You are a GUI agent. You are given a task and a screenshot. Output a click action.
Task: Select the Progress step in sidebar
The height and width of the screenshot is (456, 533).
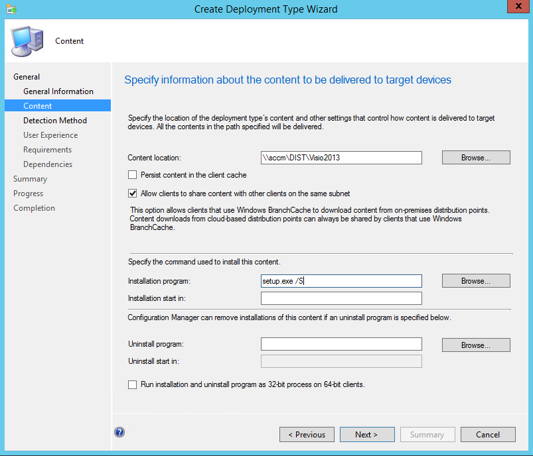(29, 194)
